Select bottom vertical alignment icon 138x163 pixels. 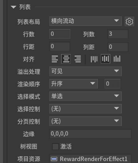[117, 59]
